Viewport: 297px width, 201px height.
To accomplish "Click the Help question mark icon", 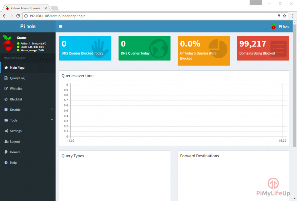I will 6,163.
